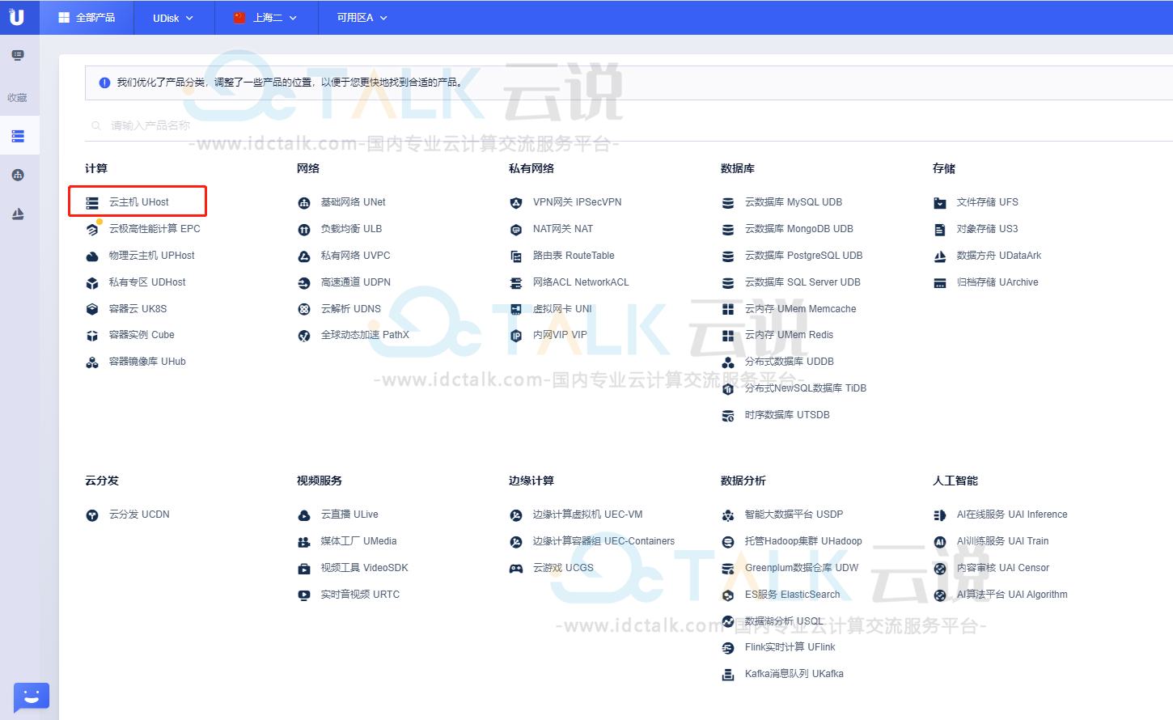Click the 云解析 UDNS icon
The image size is (1173, 720).
click(x=304, y=309)
